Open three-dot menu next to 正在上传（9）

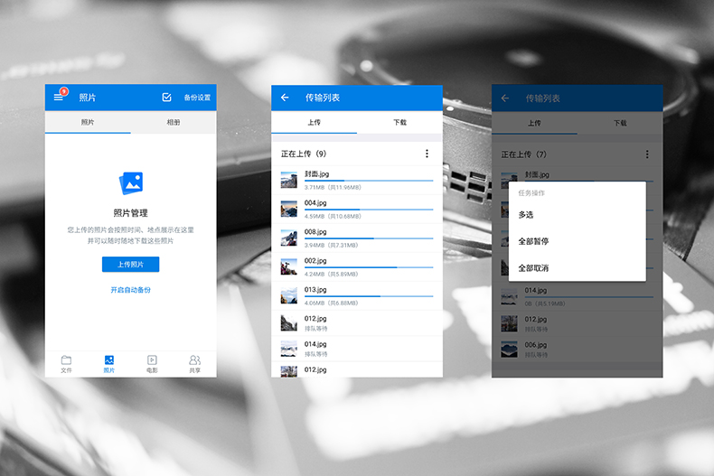tap(427, 154)
